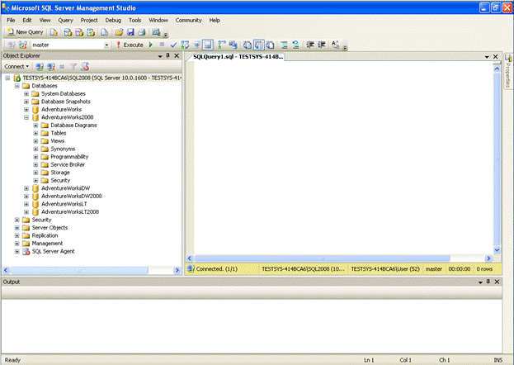Open the Query Options icon
Image resolution: width=514 pixels, height=365 pixels.
[x=196, y=45]
